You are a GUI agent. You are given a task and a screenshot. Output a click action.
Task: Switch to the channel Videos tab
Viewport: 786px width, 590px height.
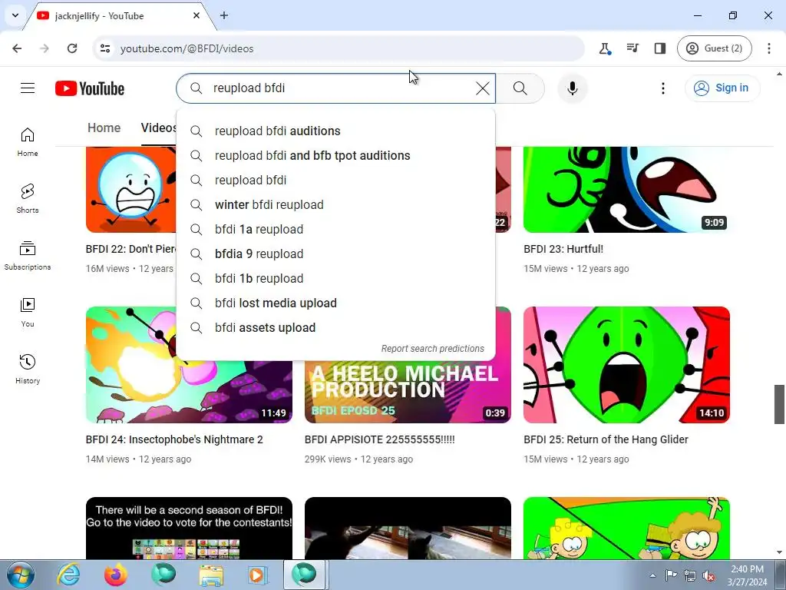[158, 128]
